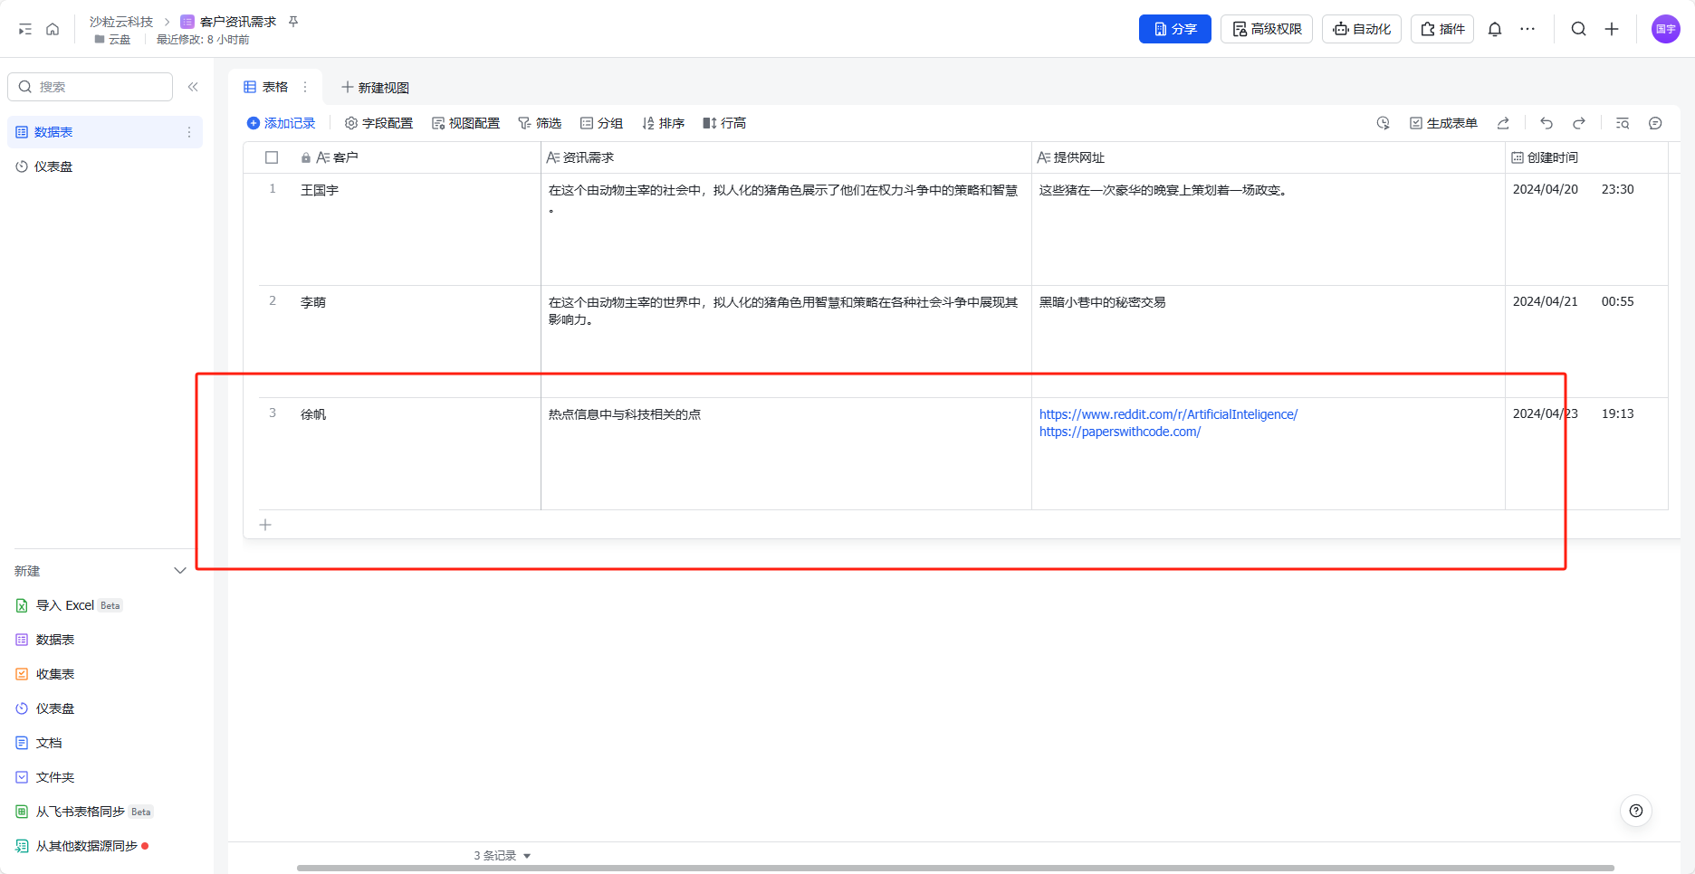Click the search magnifier icon at top right
1695x874 pixels.
[x=1578, y=29]
